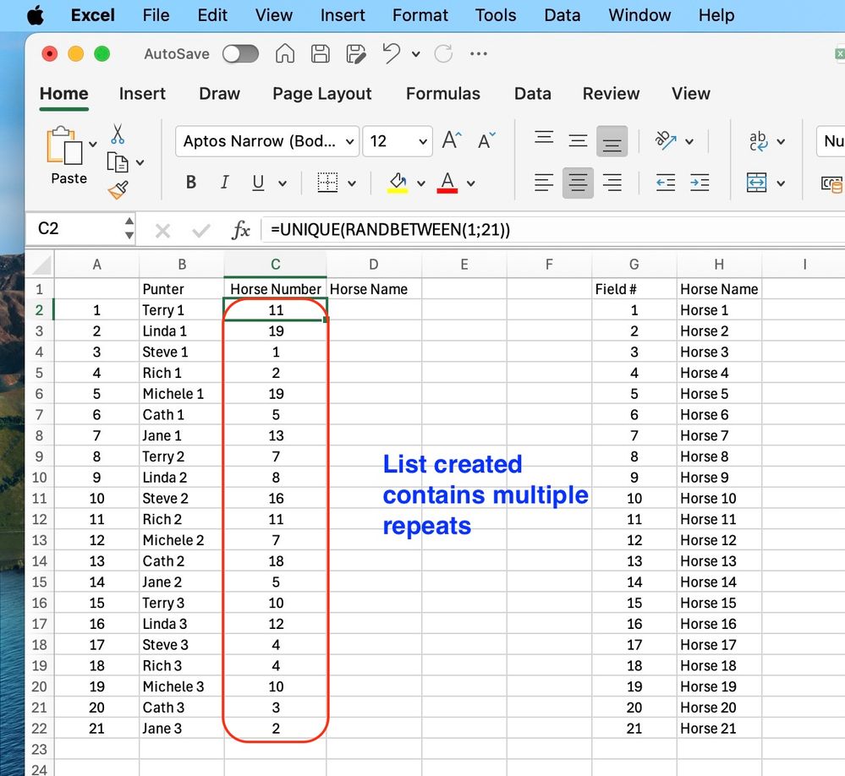845x776 pixels.
Task: Click the formula bar confirm checkmark
Action: click(201, 231)
